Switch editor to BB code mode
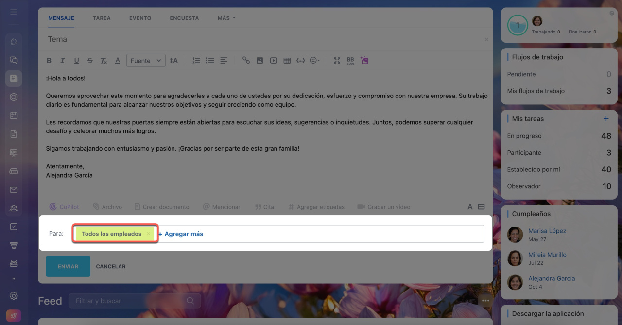The image size is (622, 325). tap(350, 61)
